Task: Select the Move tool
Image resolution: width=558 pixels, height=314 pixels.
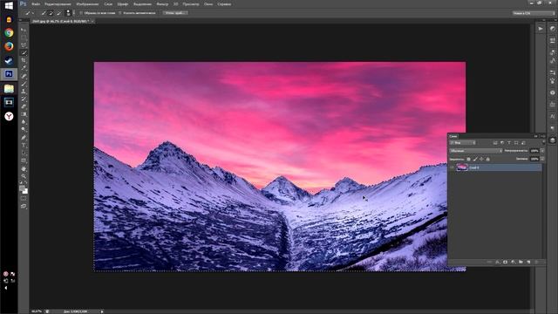Action: [x=24, y=30]
